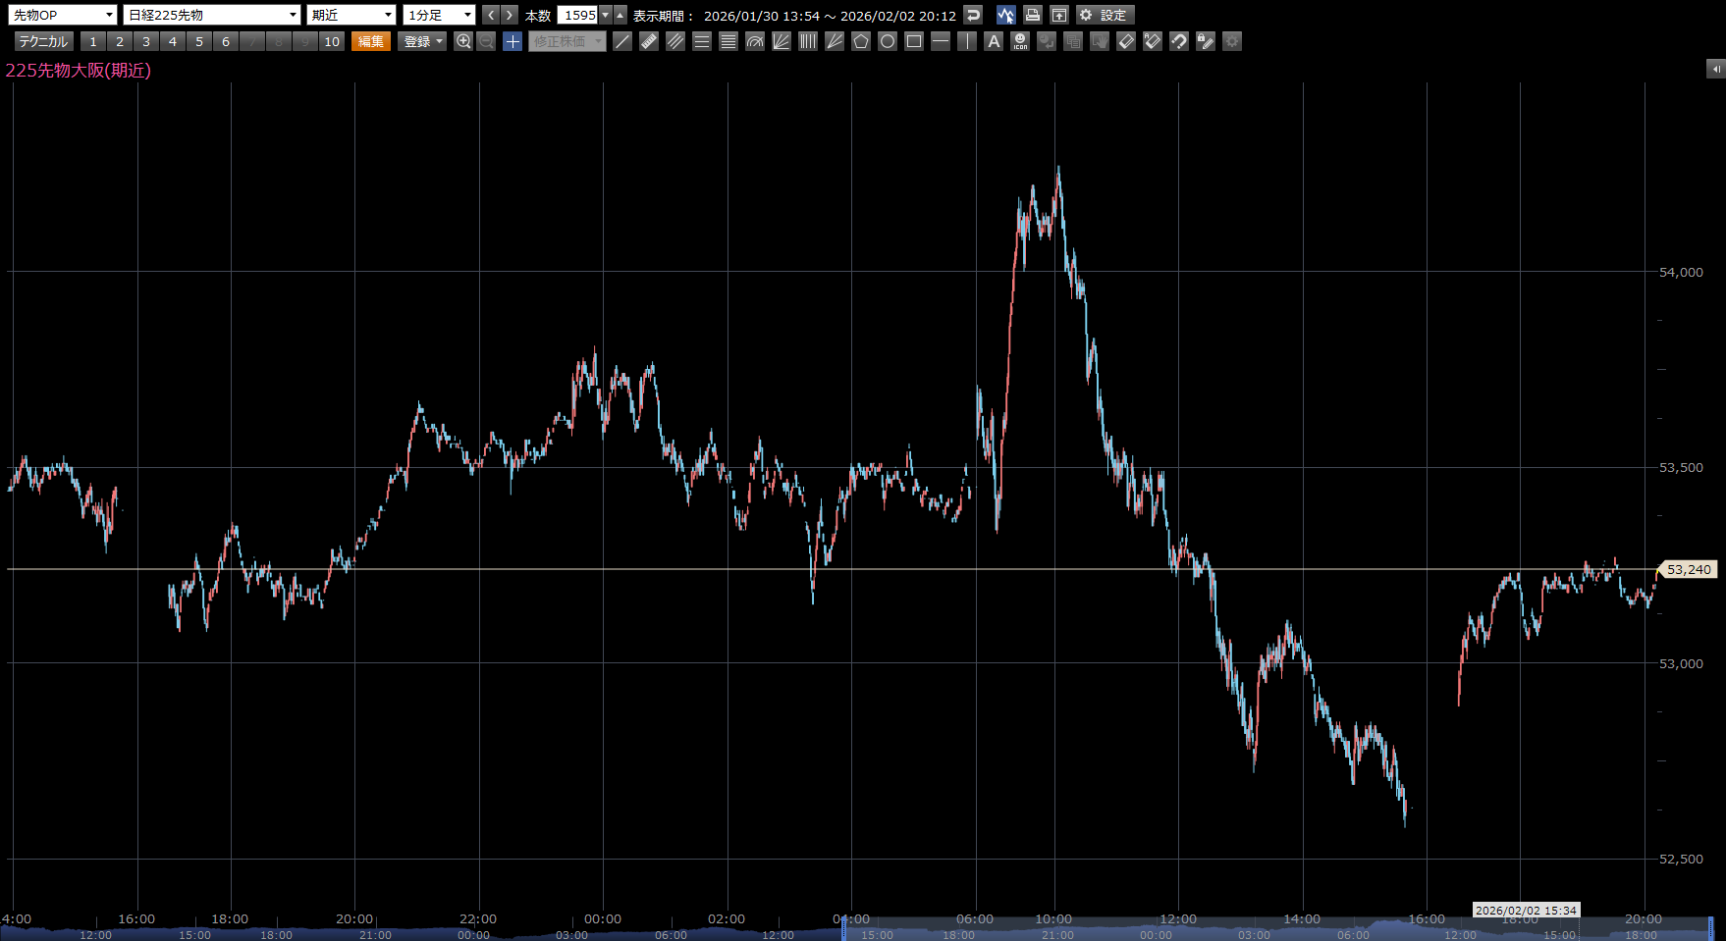This screenshot has width=1726, height=941.
Task: Select the pentagon shape drawing tool
Action: coord(861,41)
